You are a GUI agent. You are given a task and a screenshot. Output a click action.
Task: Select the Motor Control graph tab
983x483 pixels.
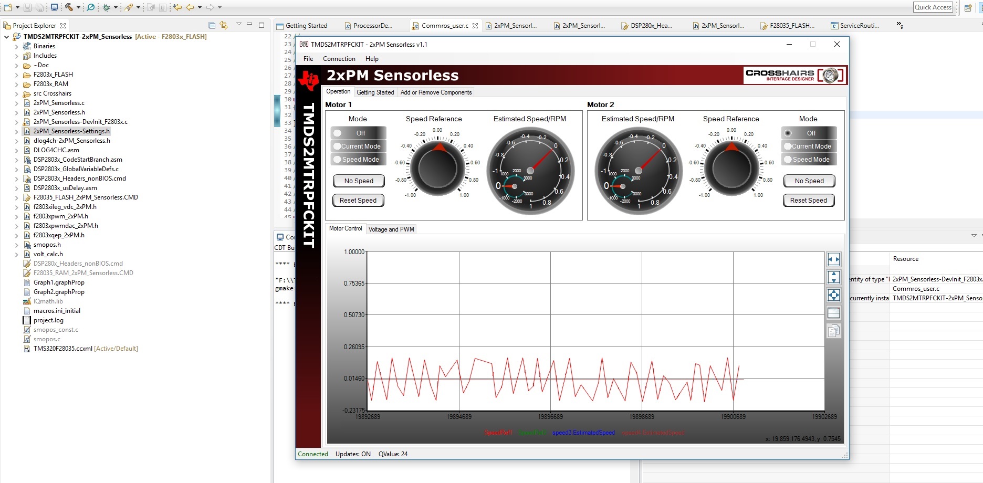point(346,229)
